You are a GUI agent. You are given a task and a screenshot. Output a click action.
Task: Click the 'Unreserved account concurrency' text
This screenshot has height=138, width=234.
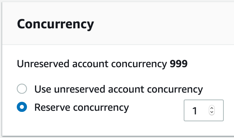tap(92, 64)
